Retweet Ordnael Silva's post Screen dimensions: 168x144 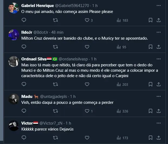click(x=55, y=84)
